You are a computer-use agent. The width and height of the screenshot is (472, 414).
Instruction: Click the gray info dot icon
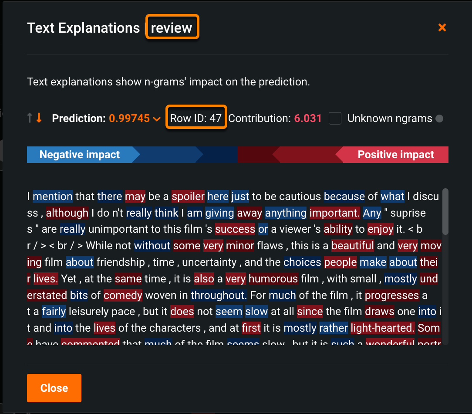(x=439, y=119)
